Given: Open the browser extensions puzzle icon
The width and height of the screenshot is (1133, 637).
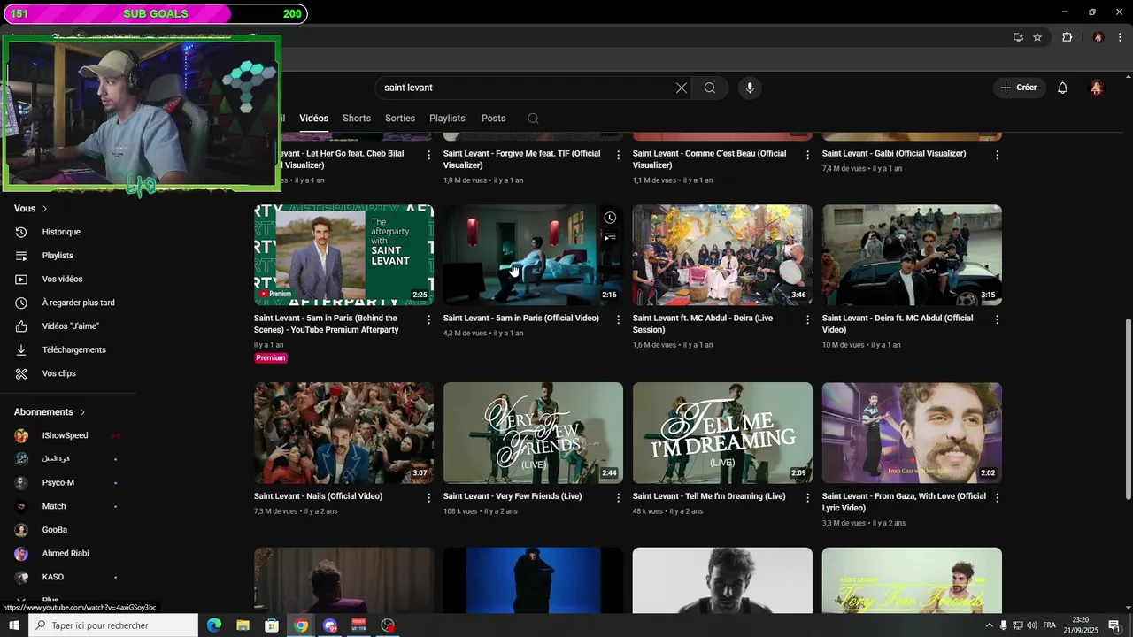Looking at the screenshot, I should tap(1067, 37).
